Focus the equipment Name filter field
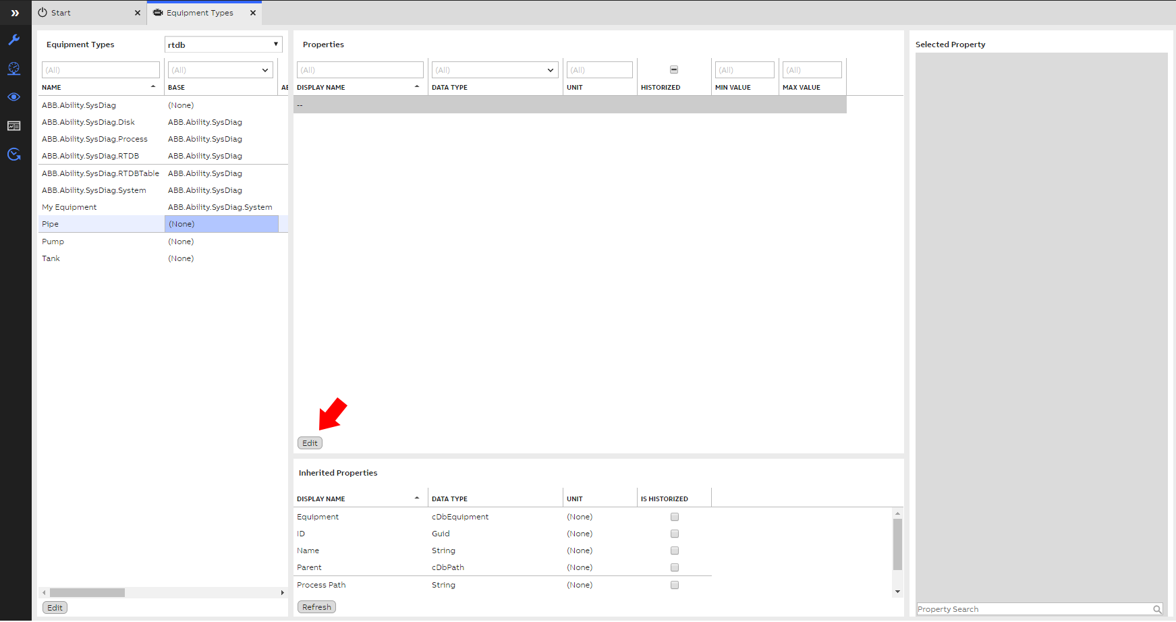Viewport: 1176px width, 622px height. pos(101,70)
